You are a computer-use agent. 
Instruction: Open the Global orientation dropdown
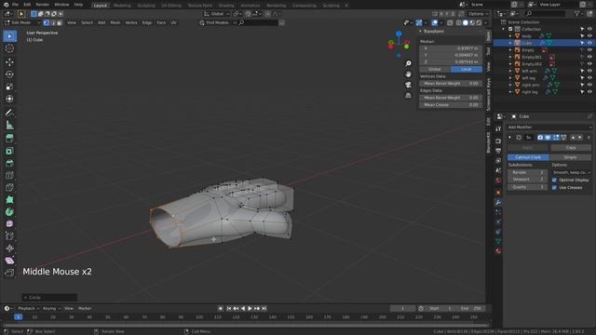(217, 14)
